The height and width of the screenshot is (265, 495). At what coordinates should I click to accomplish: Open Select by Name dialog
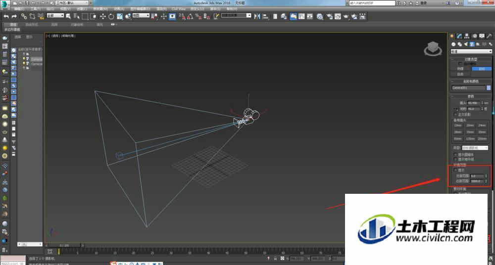[76, 16]
